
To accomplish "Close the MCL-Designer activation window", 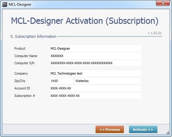I will (x=163, y=3).
